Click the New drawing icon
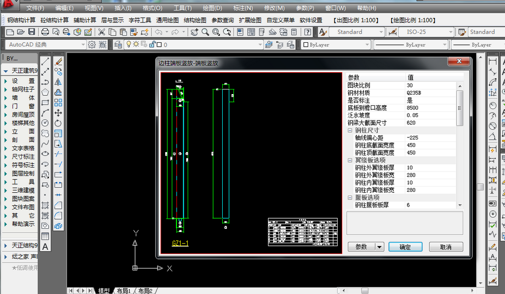The height and width of the screenshot is (294, 505). point(10,32)
